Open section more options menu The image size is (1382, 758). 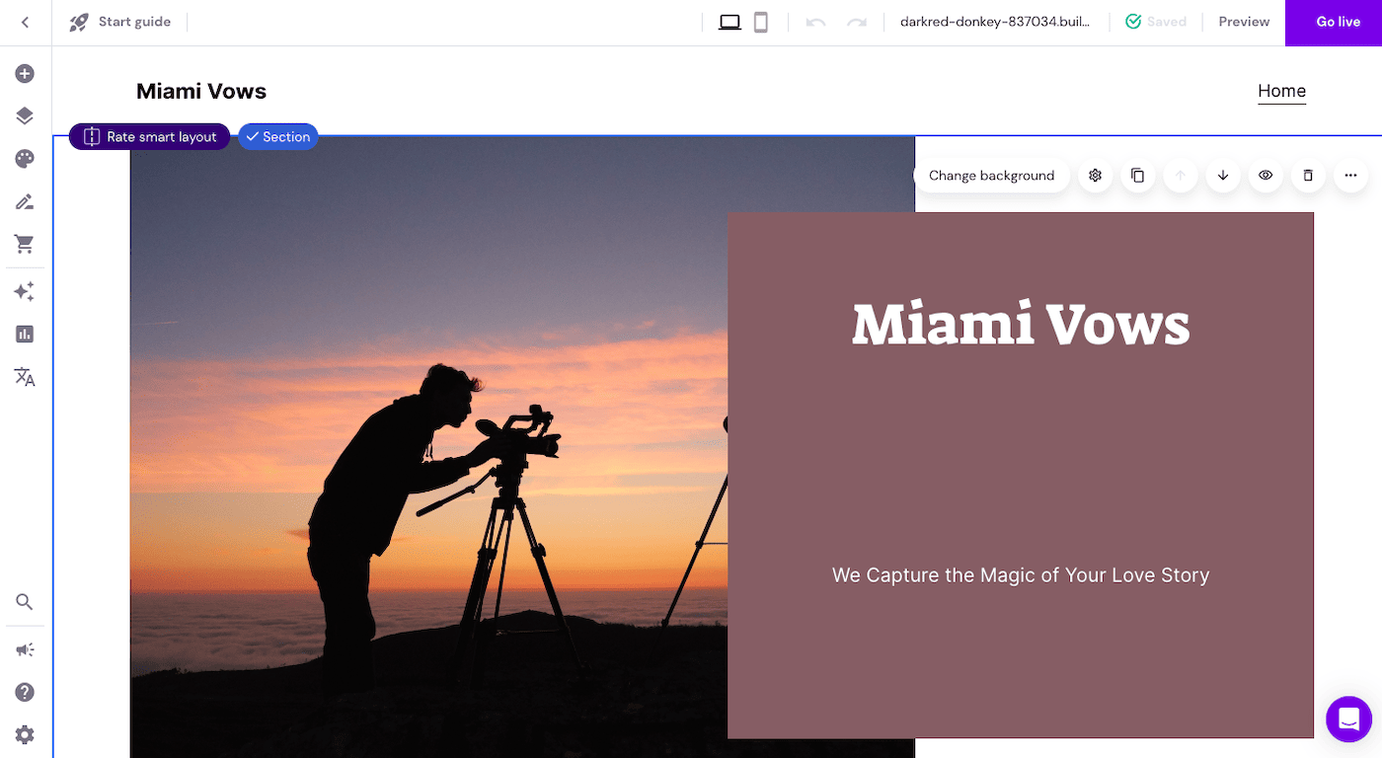point(1350,176)
